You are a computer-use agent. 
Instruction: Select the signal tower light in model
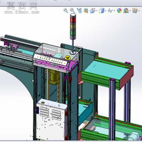pyautogui.click(x=73, y=26)
